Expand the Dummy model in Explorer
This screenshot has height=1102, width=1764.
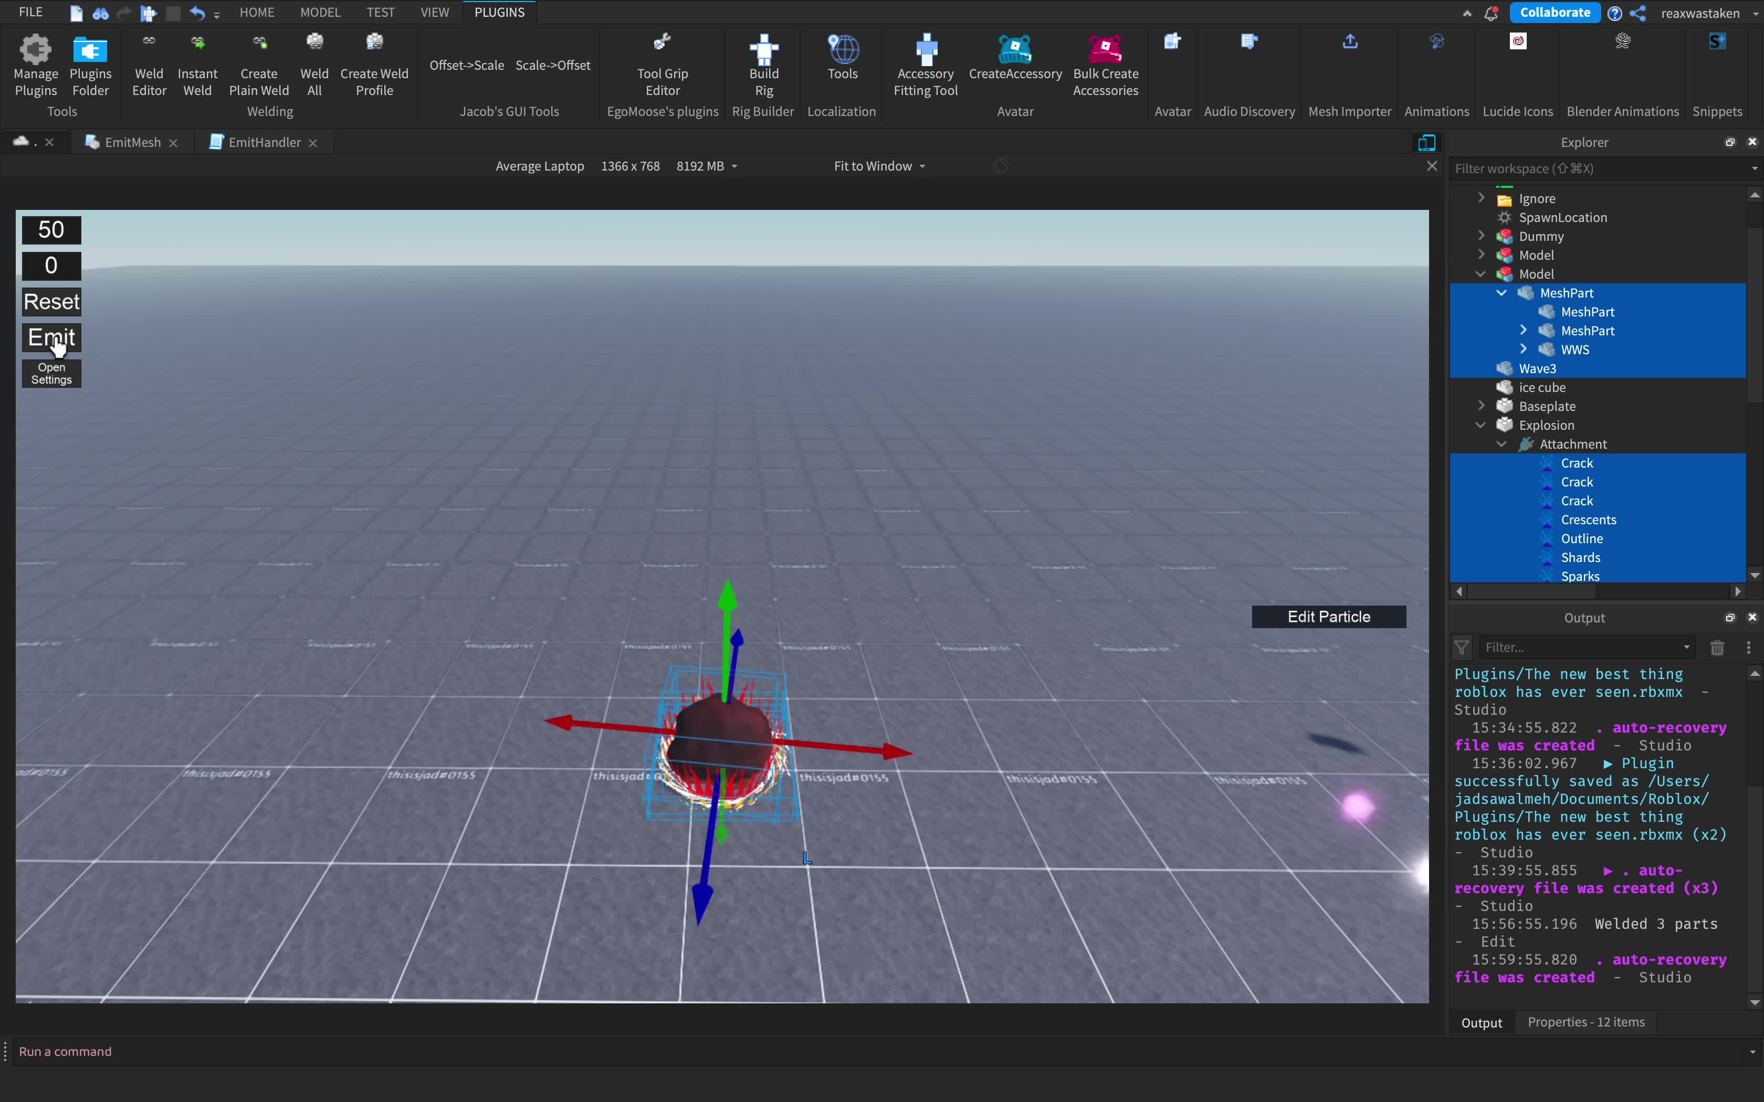[x=1480, y=236]
